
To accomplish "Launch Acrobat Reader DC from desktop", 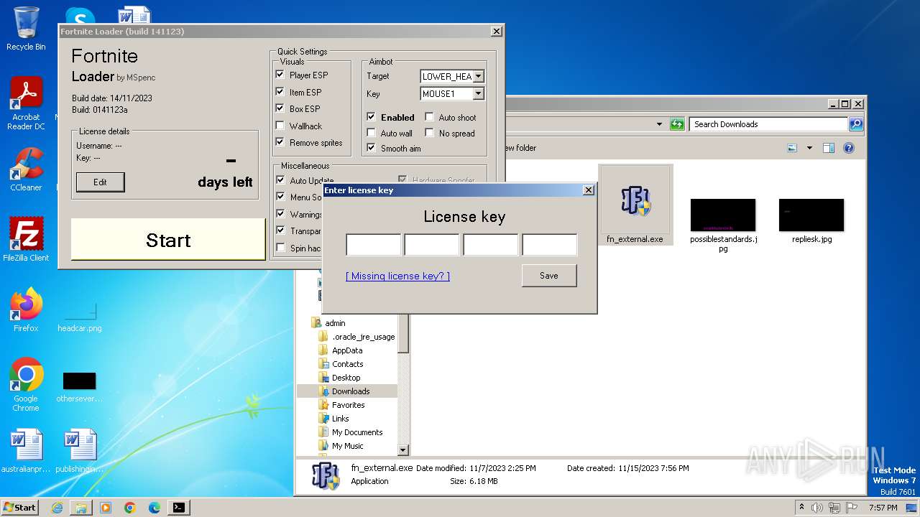I will pos(26,103).
